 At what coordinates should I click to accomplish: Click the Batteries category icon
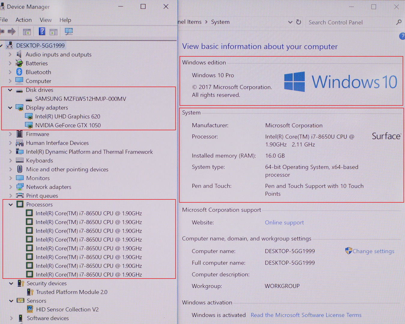coord(19,63)
